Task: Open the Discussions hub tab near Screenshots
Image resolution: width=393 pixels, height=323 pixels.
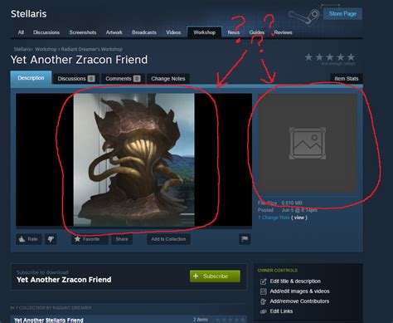Action: 46,32
